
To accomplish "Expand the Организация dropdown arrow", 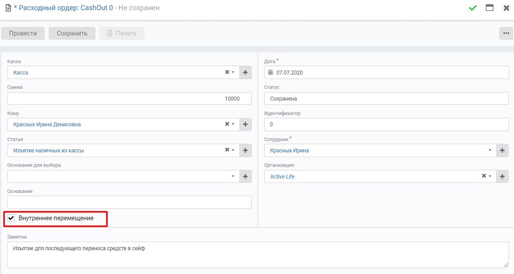I will [x=490, y=176].
